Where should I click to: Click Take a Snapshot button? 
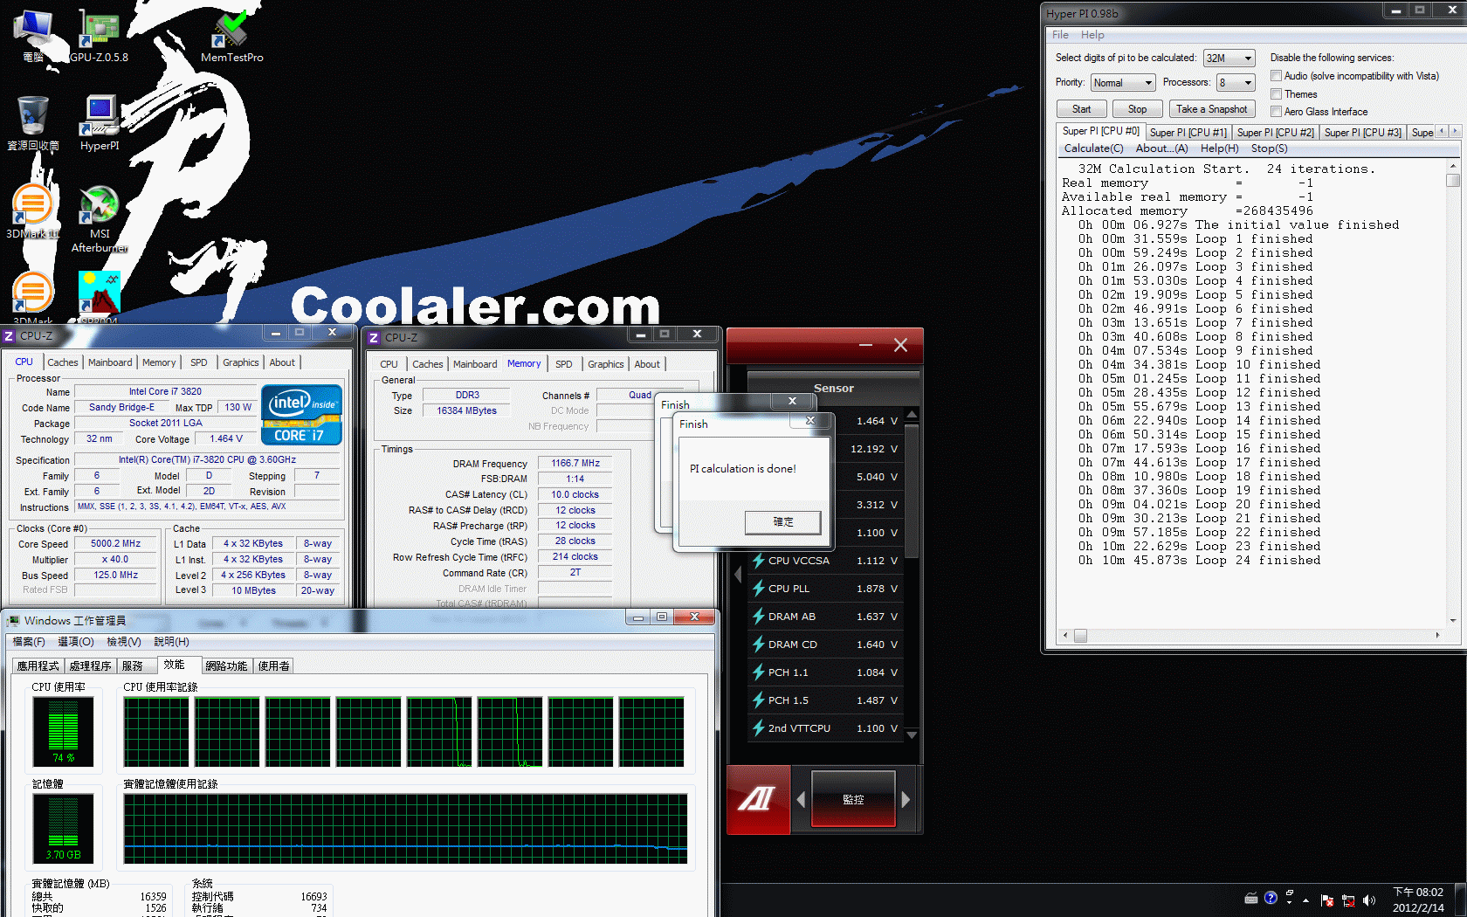point(1211,109)
